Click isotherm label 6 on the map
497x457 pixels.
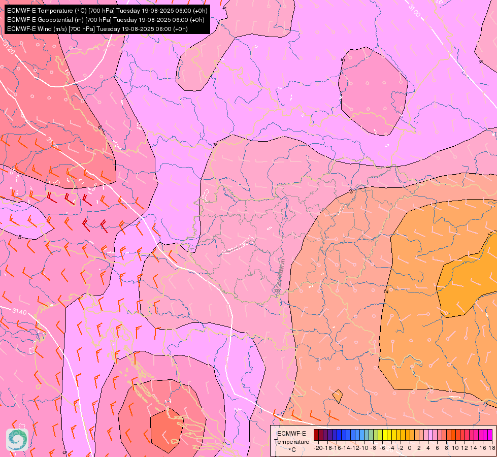100,127
